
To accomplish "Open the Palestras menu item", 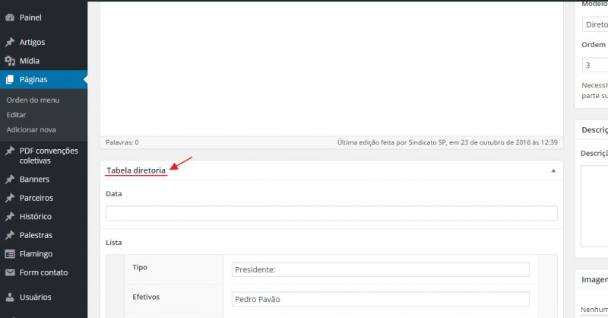I will [36, 236].
